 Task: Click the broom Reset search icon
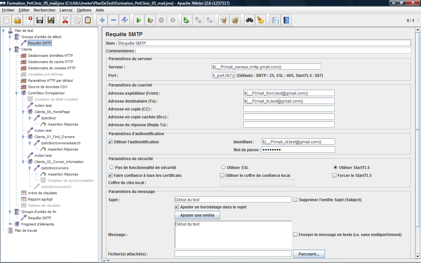pyautogui.click(x=261, y=20)
